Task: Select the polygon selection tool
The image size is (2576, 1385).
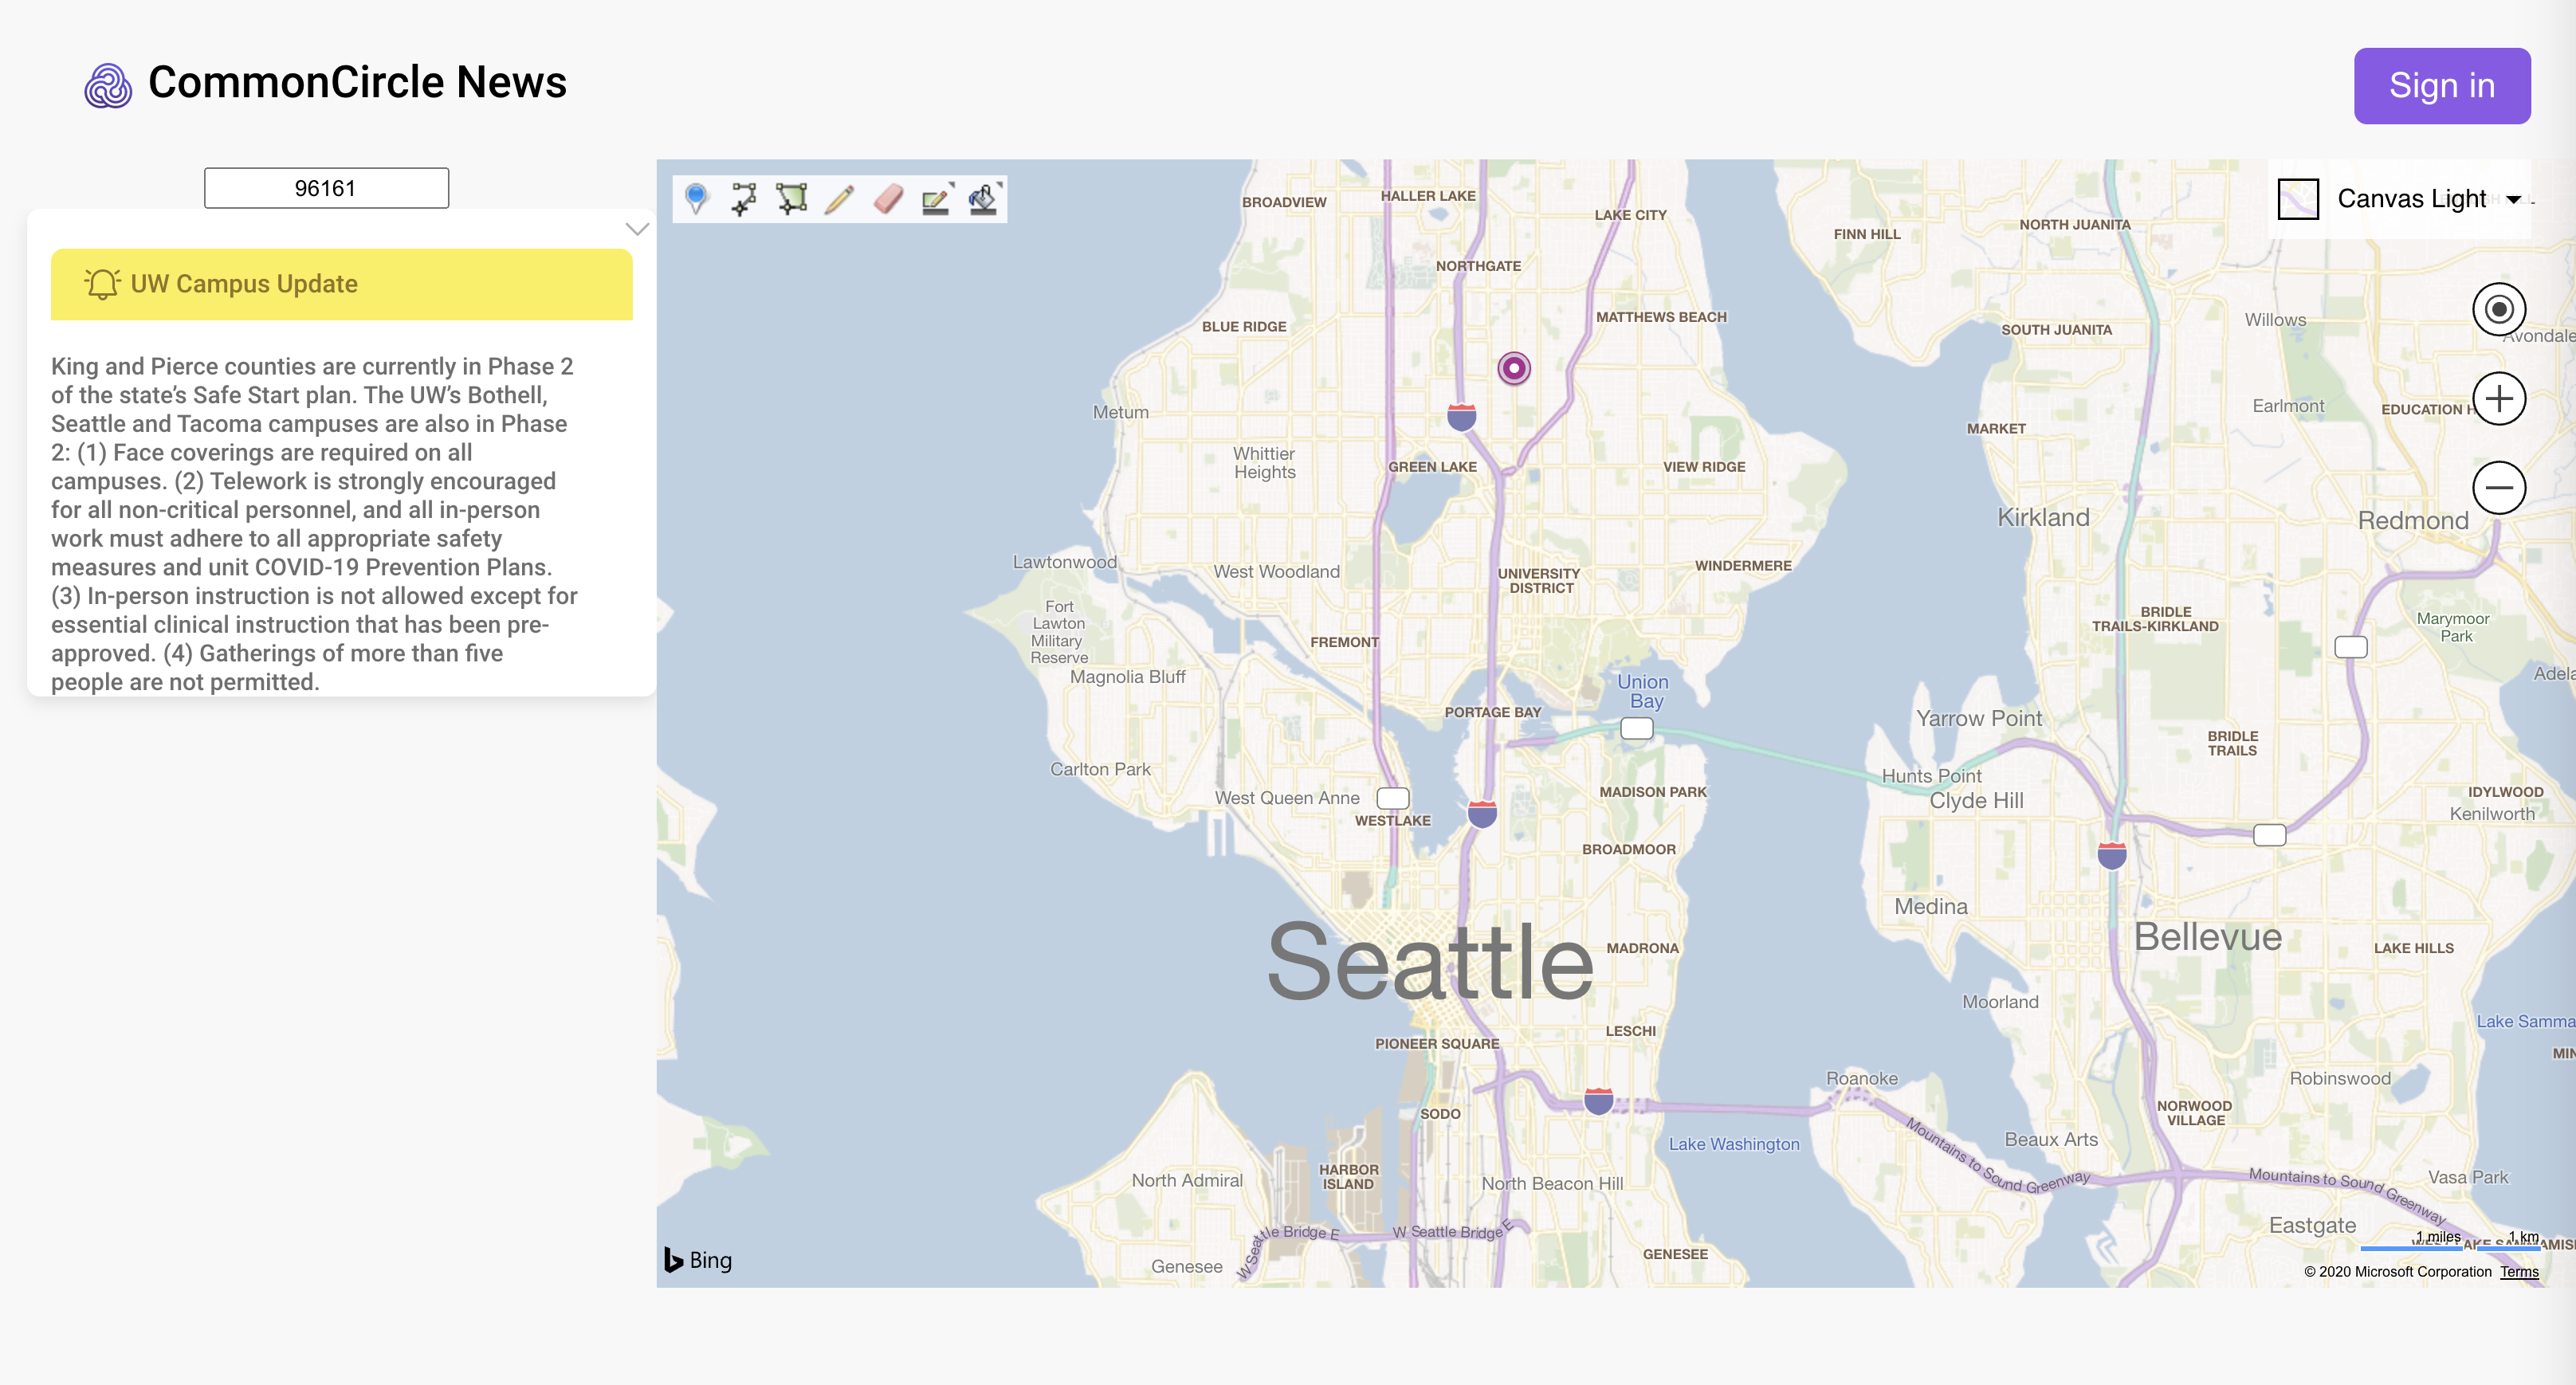Action: point(790,199)
